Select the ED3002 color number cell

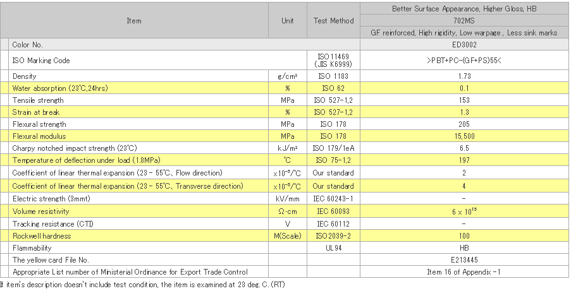(464, 45)
